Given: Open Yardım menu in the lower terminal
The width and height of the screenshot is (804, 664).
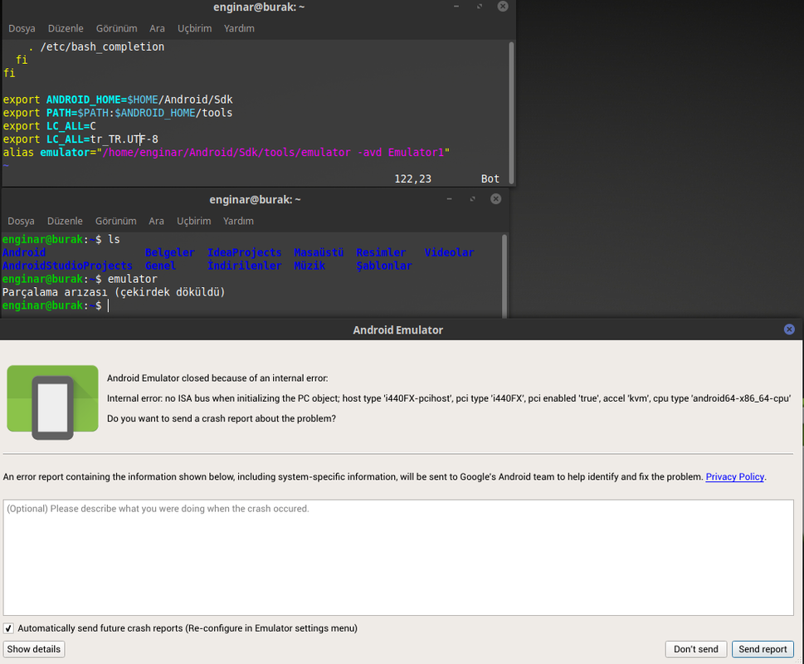Looking at the screenshot, I should [238, 221].
